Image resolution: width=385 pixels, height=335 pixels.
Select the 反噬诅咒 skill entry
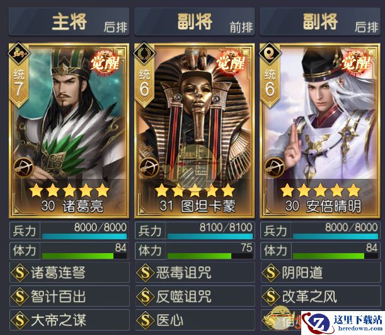coord(195,296)
